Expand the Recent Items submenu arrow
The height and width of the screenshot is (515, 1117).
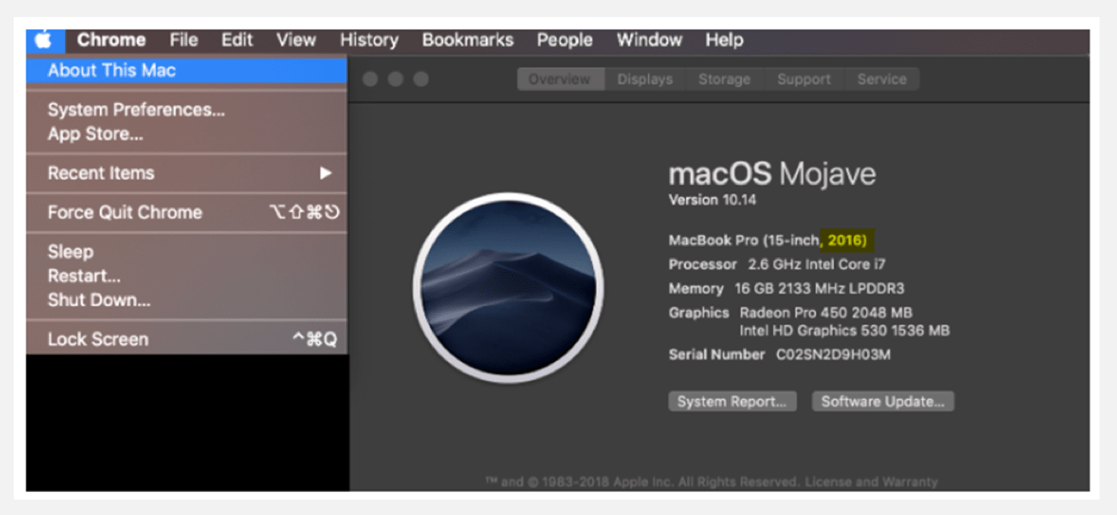(325, 173)
